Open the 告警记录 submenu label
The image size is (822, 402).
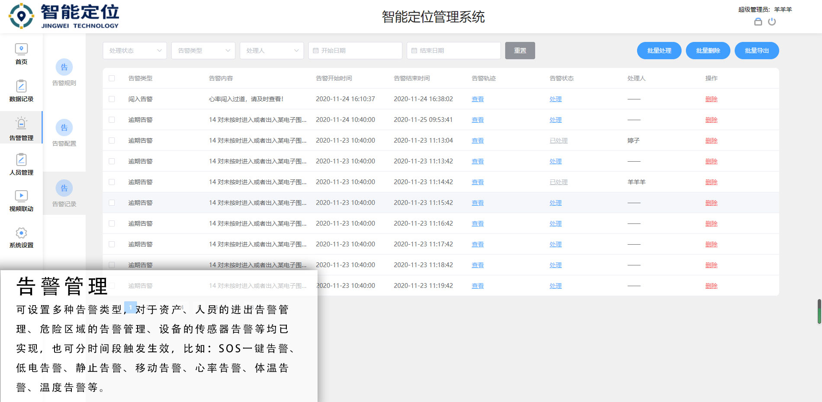pos(64,204)
